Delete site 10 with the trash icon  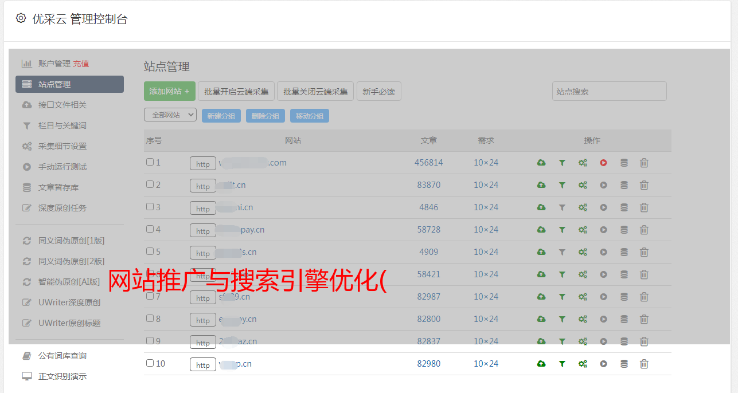click(x=644, y=364)
